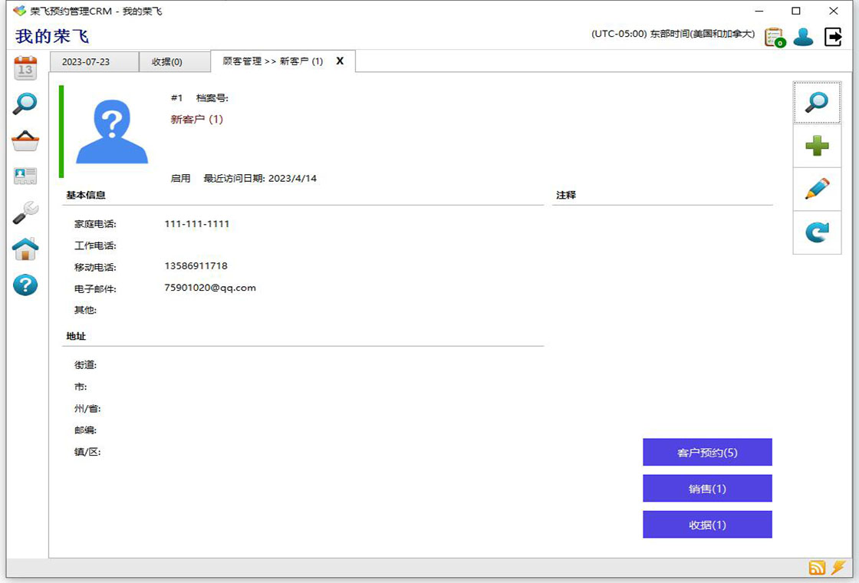Open 客户预约(5) appointments button
Screen dimensions: 859x583
707,452
